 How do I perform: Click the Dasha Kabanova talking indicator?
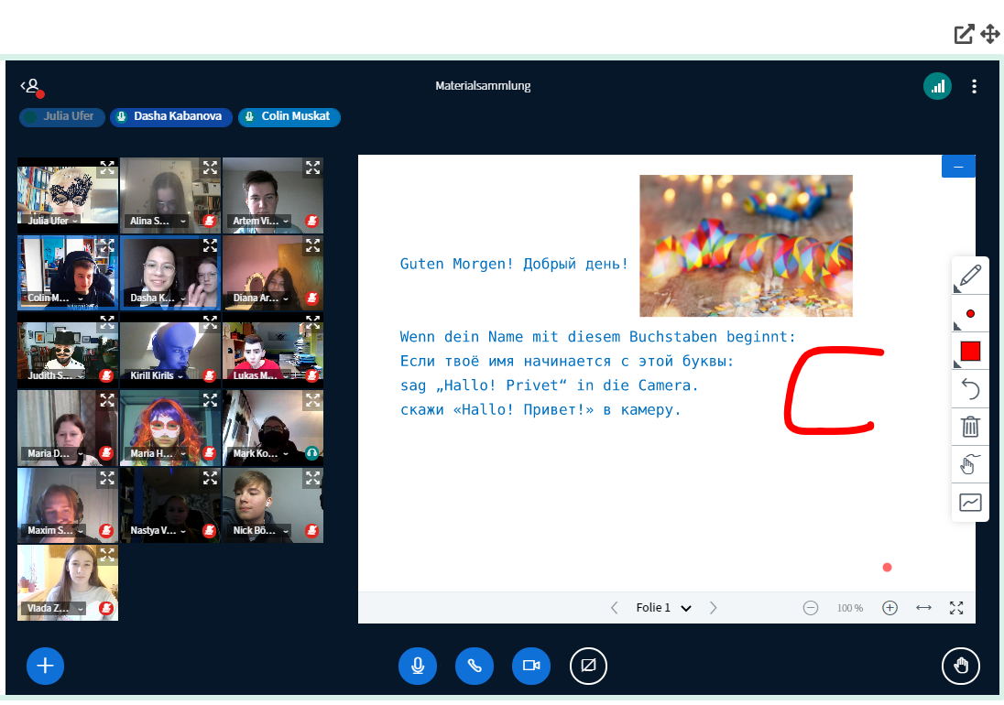click(171, 116)
